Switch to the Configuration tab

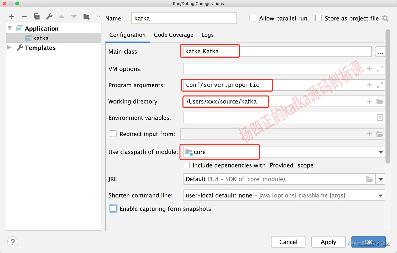(x=127, y=35)
